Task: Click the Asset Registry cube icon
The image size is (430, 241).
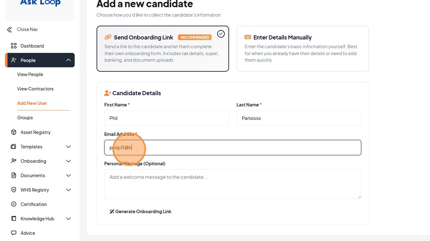Action: [14, 132]
